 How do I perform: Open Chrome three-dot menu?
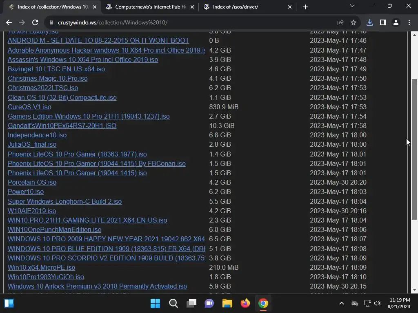409,23
